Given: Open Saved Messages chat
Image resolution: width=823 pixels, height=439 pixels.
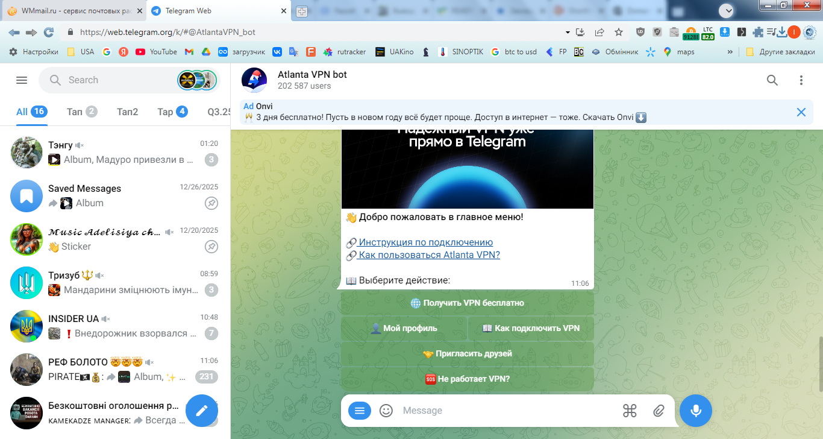Looking at the screenshot, I should (x=115, y=195).
